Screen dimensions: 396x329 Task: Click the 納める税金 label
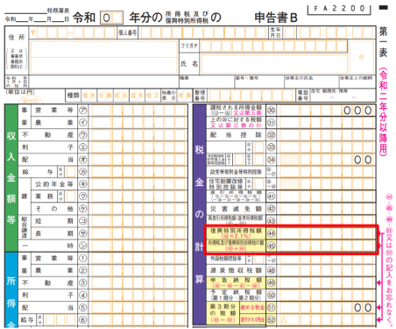point(252,307)
